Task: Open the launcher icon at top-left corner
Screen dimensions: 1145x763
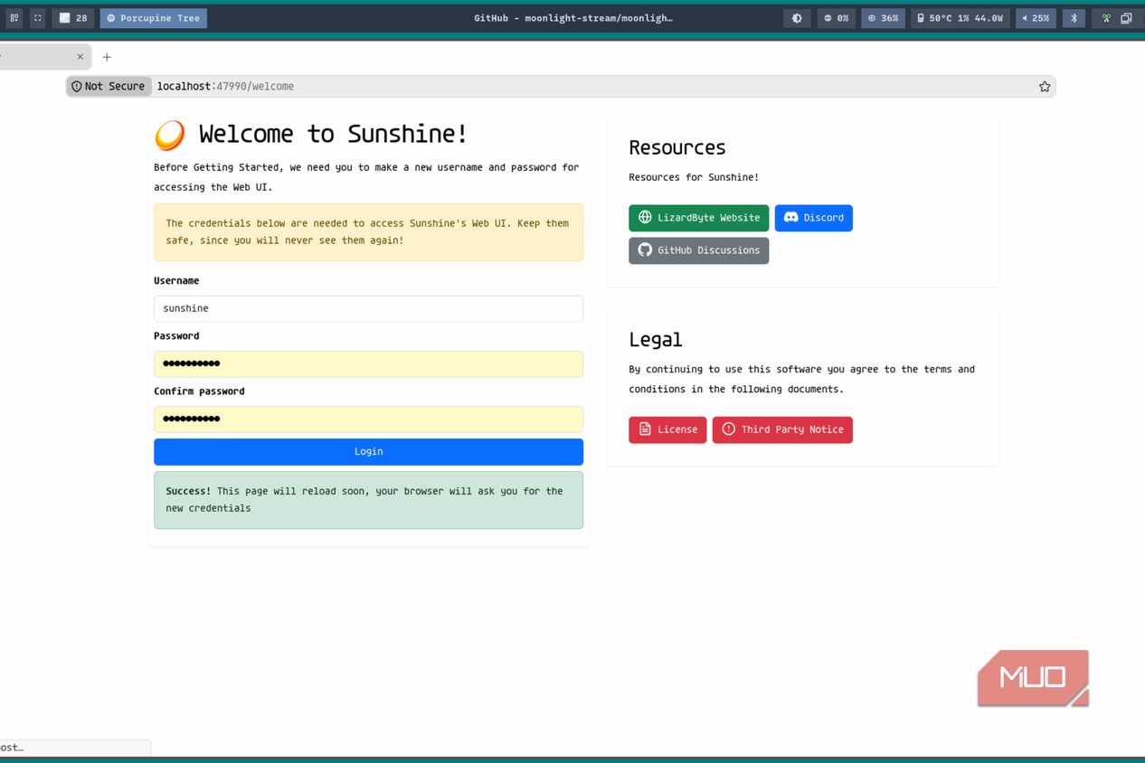Action: coord(14,18)
